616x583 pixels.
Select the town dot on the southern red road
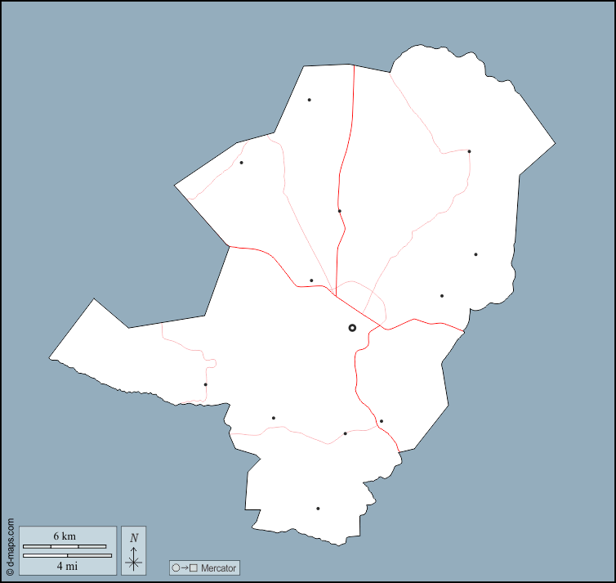[x=381, y=421]
